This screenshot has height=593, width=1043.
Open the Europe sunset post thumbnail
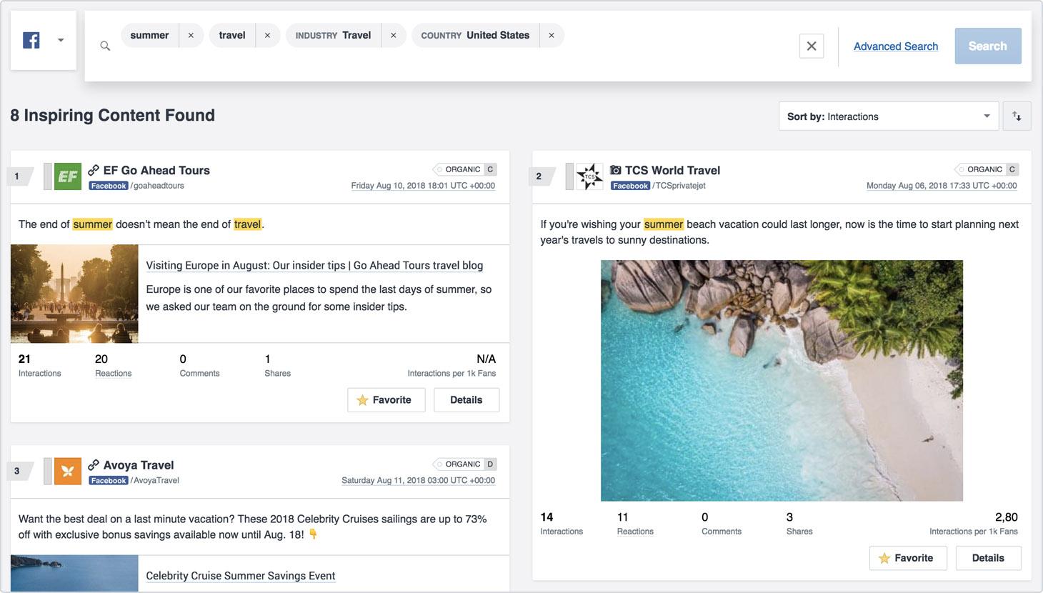[74, 294]
